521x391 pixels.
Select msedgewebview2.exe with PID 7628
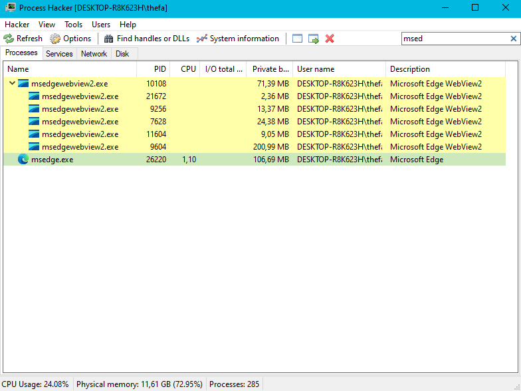pos(255,121)
